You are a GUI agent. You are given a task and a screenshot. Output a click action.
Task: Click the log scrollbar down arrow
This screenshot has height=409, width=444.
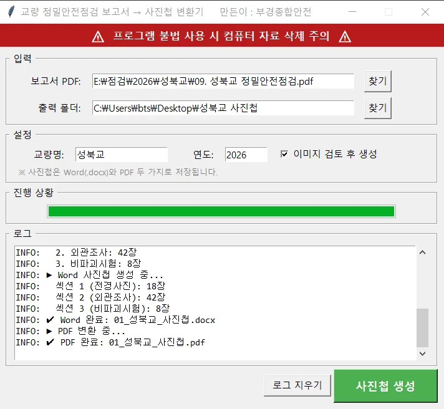pos(422,354)
